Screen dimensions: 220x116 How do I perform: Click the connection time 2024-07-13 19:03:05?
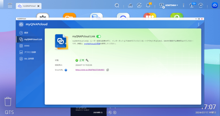(x=84, y=65)
